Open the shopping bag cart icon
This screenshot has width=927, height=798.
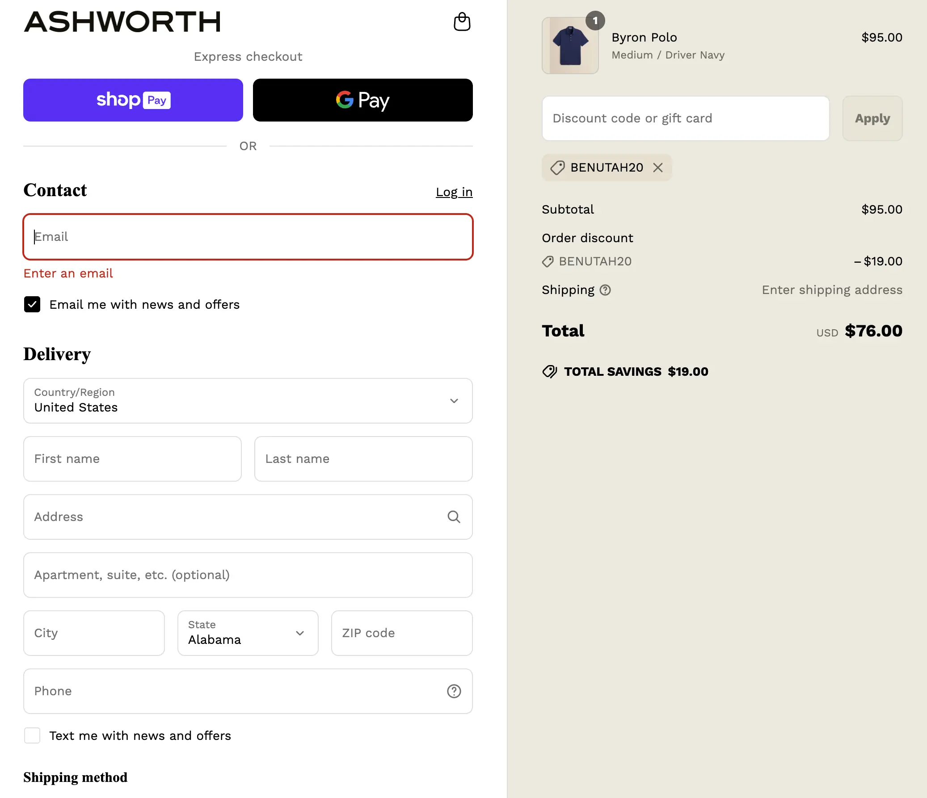click(462, 21)
